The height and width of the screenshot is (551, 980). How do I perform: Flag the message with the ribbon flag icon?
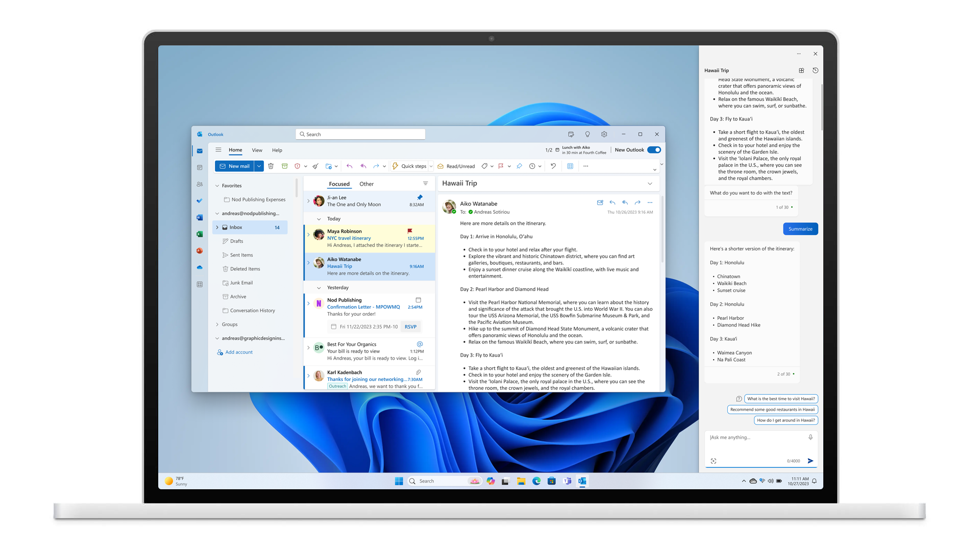[x=501, y=166]
